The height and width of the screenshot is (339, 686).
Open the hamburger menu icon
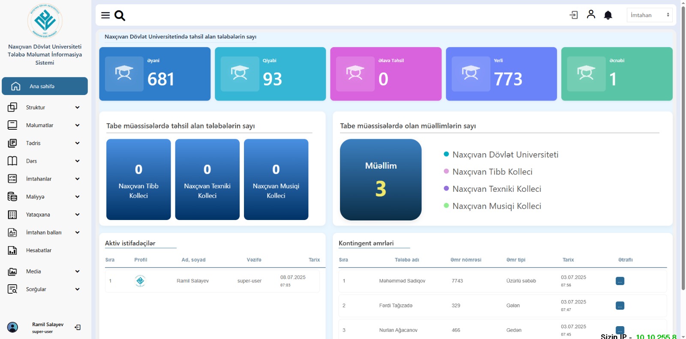point(105,15)
